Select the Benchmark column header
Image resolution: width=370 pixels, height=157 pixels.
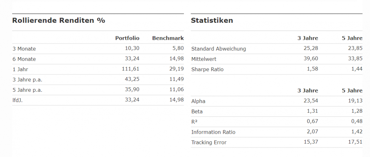[168, 38]
